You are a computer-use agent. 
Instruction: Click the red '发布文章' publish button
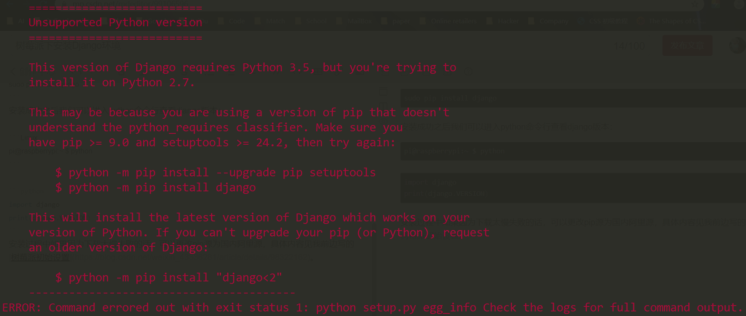(687, 45)
